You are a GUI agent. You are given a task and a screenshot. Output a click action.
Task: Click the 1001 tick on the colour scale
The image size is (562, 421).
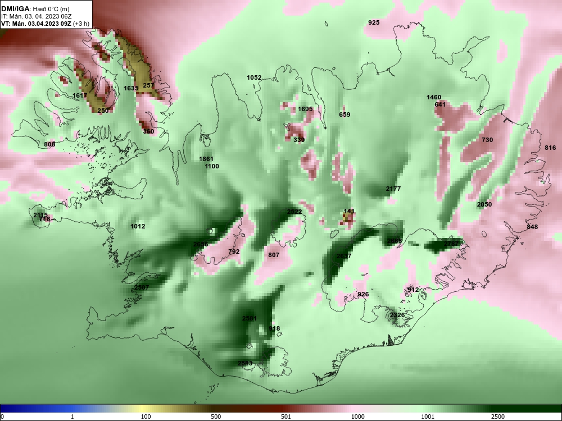click(x=428, y=417)
